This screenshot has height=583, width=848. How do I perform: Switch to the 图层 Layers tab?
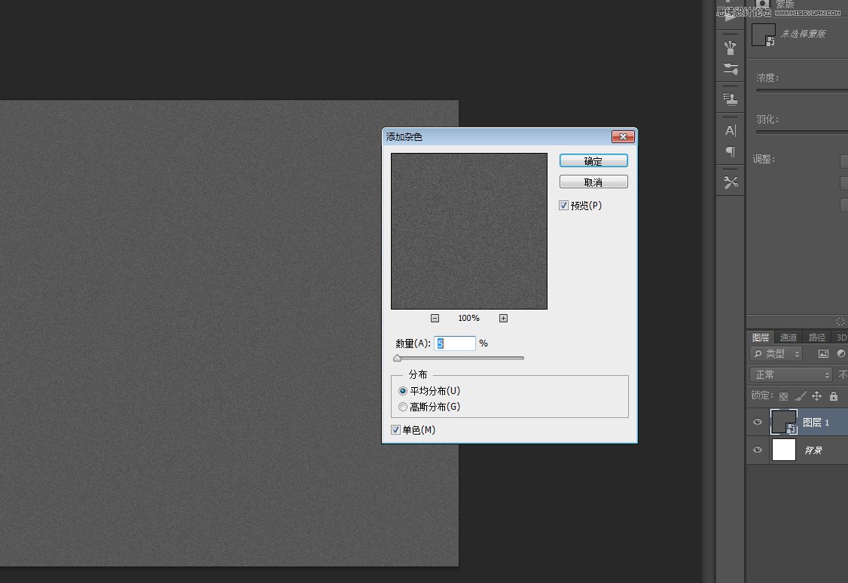(761, 337)
